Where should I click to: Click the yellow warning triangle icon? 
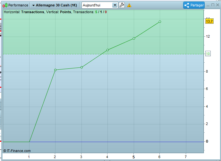click(129, 5)
